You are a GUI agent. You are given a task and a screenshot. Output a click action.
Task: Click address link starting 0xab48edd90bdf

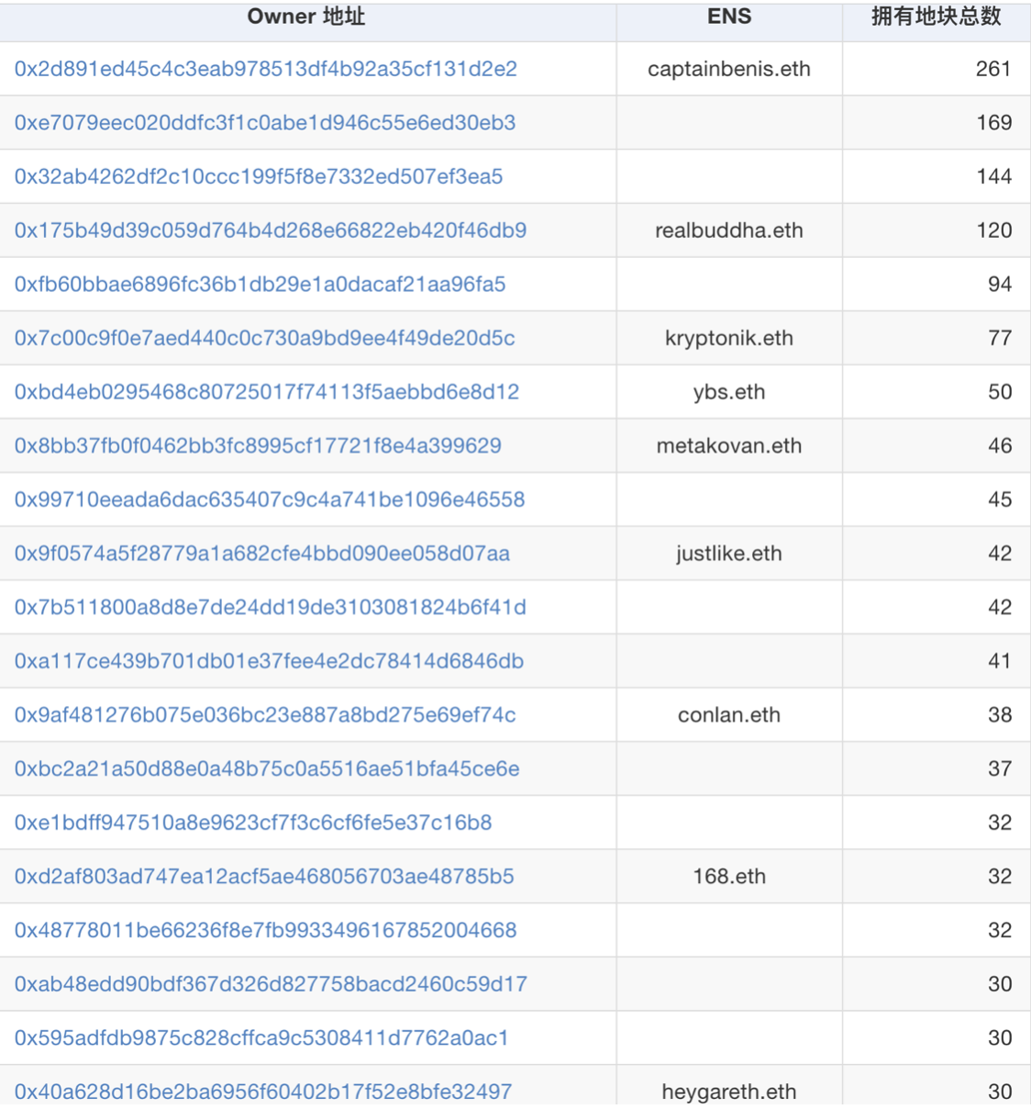tap(271, 984)
